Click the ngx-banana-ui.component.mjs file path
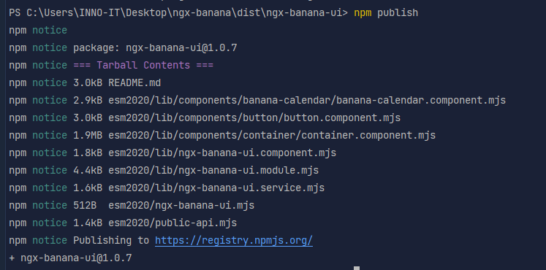This screenshot has height=270, width=546. (x=222, y=153)
